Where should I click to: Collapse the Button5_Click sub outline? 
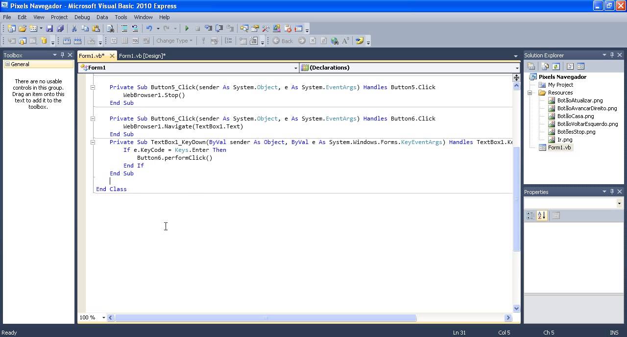pyautogui.click(x=92, y=87)
